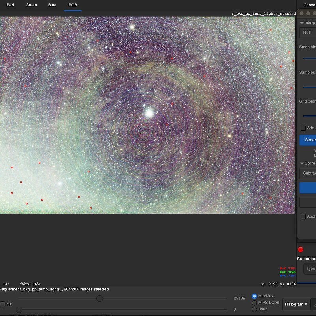The width and height of the screenshot is (316, 316).
Task: Click the upper cutoff slider handle
Action: pyautogui.click(x=100, y=299)
